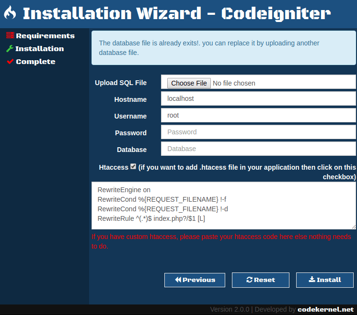Screen dimensions: 357x315
Task: Click the CodeIgniter flame logo icon
Action: click(x=10, y=12)
